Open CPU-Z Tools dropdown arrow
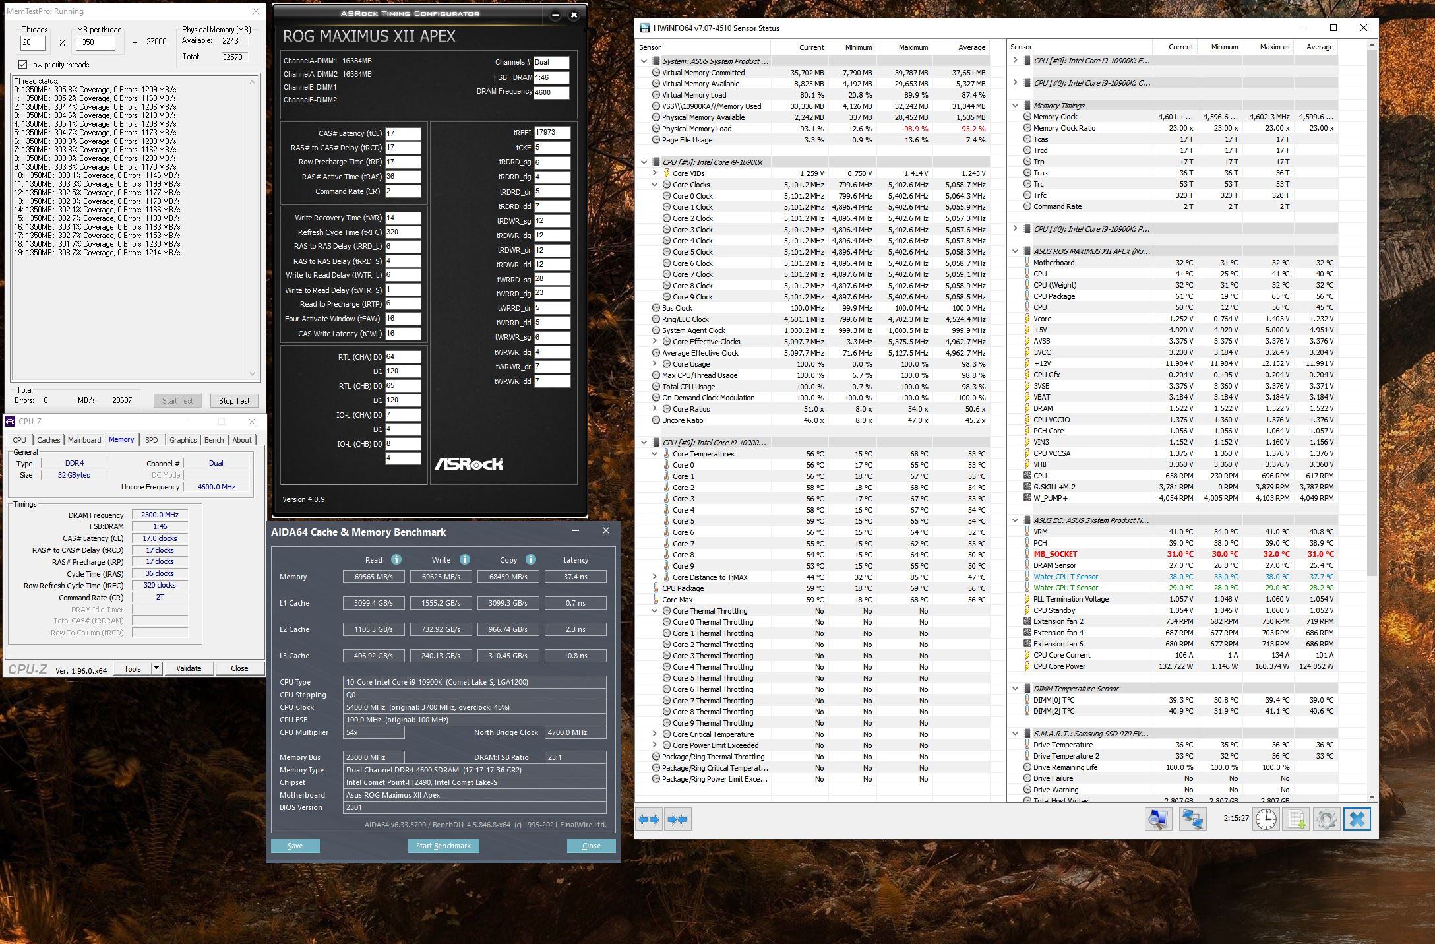This screenshot has height=944, width=1435. pyautogui.click(x=156, y=668)
